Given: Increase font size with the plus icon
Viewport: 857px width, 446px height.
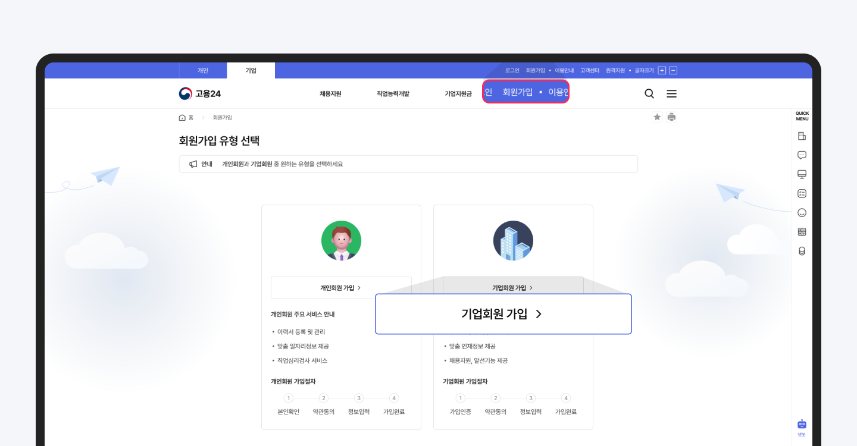Looking at the screenshot, I should [x=662, y=70].
